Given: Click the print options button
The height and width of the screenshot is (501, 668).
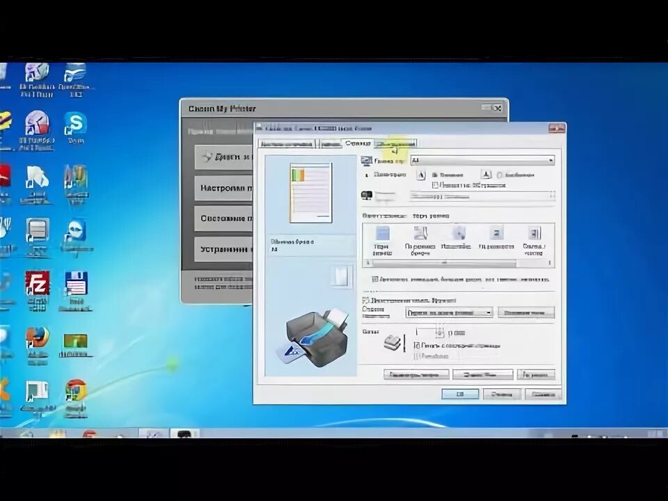Looking at the screenshot, I should click(x=416, y=375).
